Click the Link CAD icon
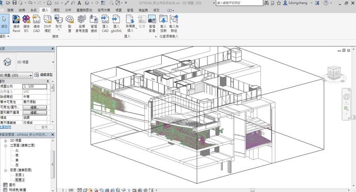This screenshot has width=356, height=192. [36, 19]
